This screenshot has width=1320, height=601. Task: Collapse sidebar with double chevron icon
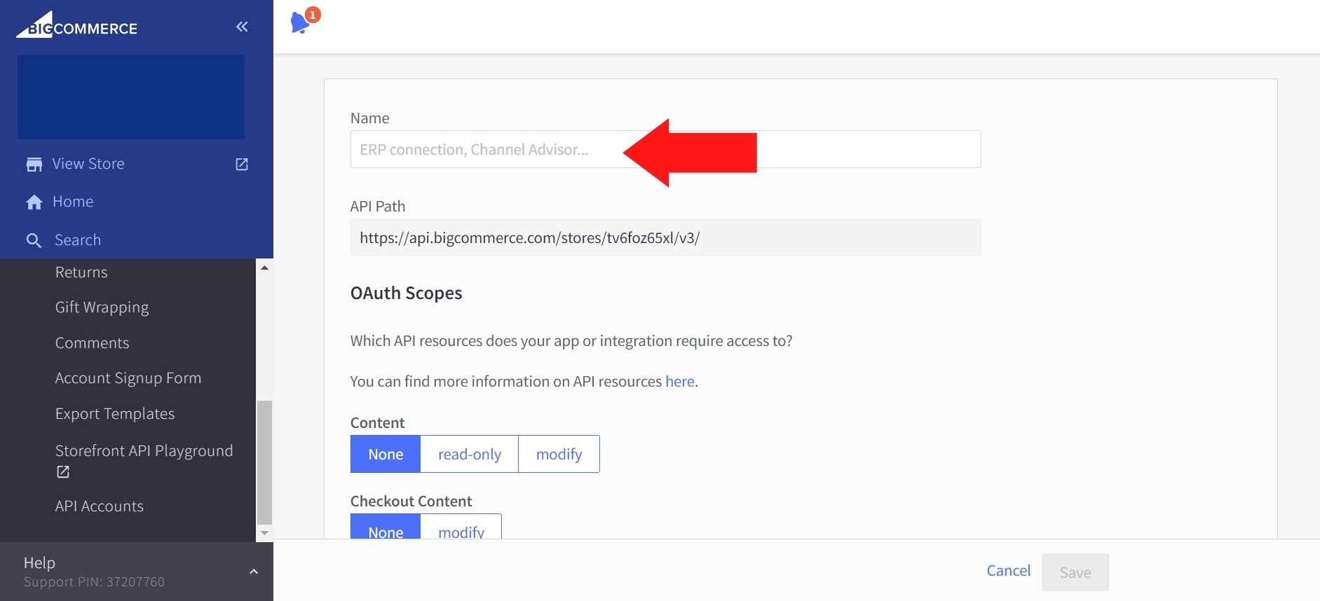coord(242,27)
